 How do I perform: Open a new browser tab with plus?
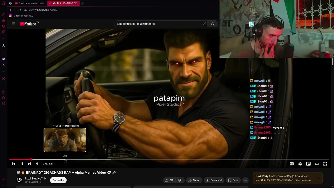click(x=82, y=3)
